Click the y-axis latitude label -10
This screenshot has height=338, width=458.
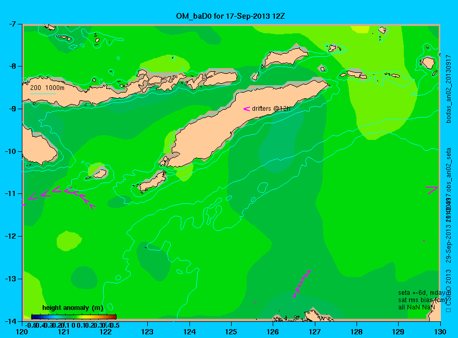point(11,151)
